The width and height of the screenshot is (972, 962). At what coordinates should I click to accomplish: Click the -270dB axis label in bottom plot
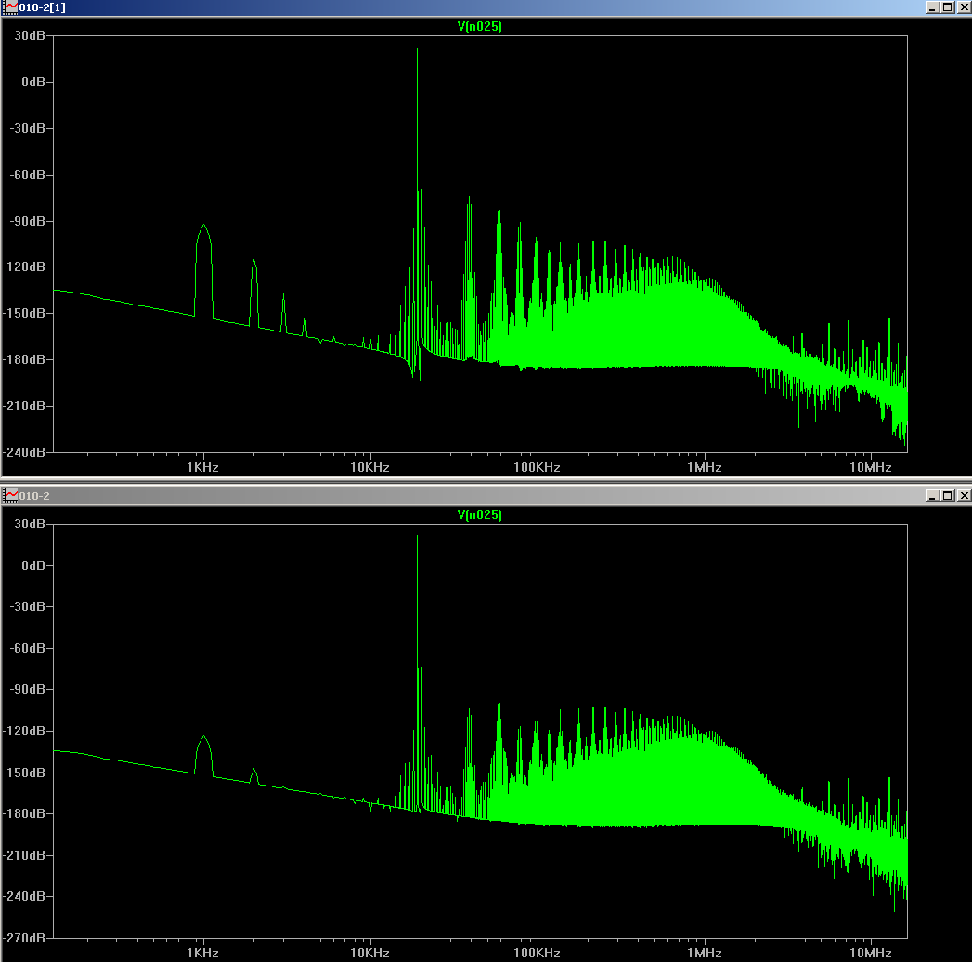click(x=28, y=937)
